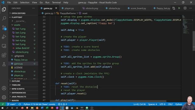
Task: Click the remote window indicator in status bar
Action: (x=3, y=104)
